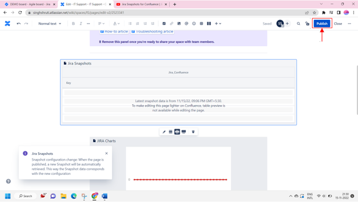The width and height of the screenshot is (358, 202).
Task: Open the help question mark button
Action: pyautogui.click(x=9, y=181)
